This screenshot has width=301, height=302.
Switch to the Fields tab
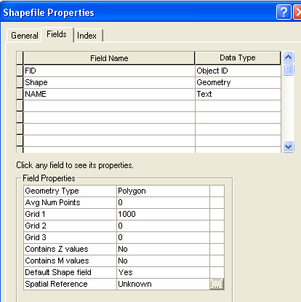coord(57,34)
